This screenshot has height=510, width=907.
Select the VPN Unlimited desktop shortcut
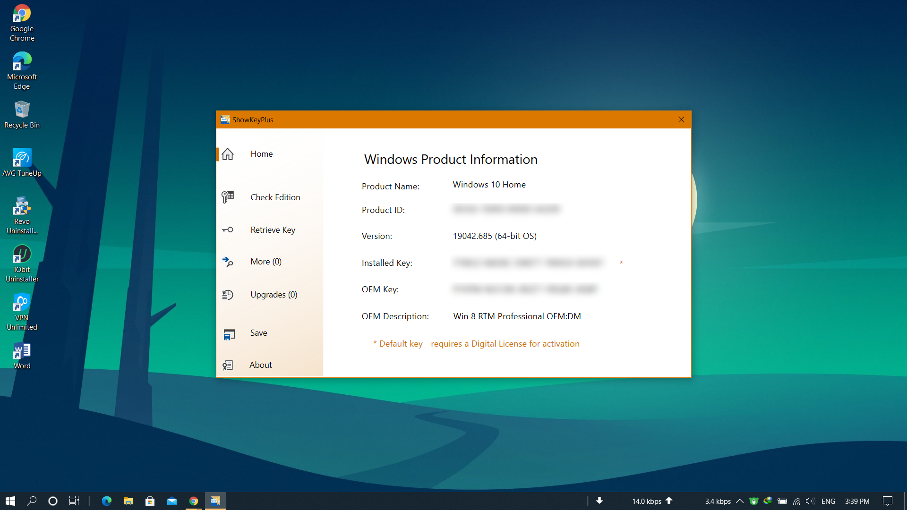22,312
